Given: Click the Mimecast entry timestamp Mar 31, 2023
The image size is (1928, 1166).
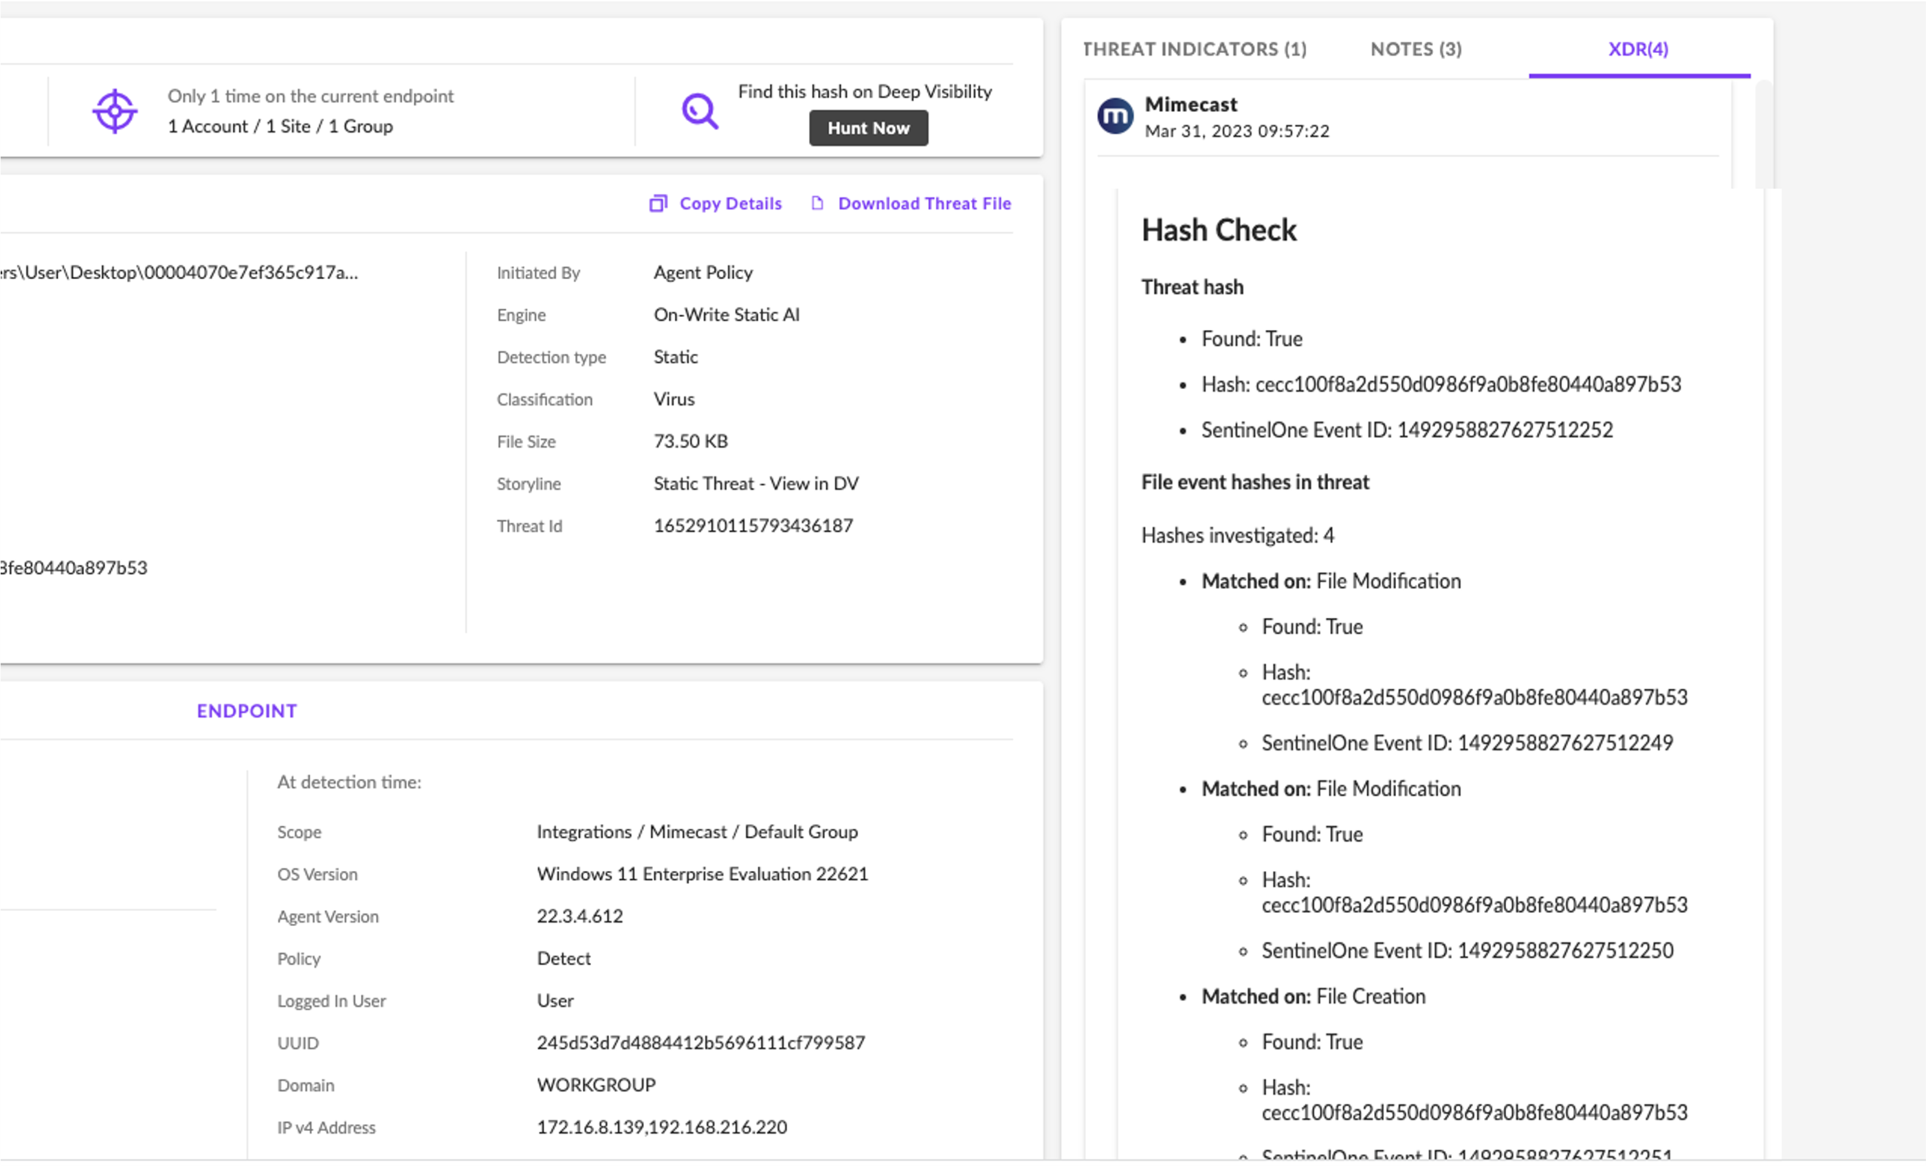Looking at the screenshot, I should [x=1237, y=131].
